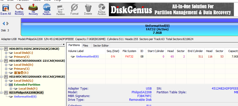Collapse the HD0 INTEL SSD node
238x106 pixels.
pyautogui.click(x=1, y=49)
